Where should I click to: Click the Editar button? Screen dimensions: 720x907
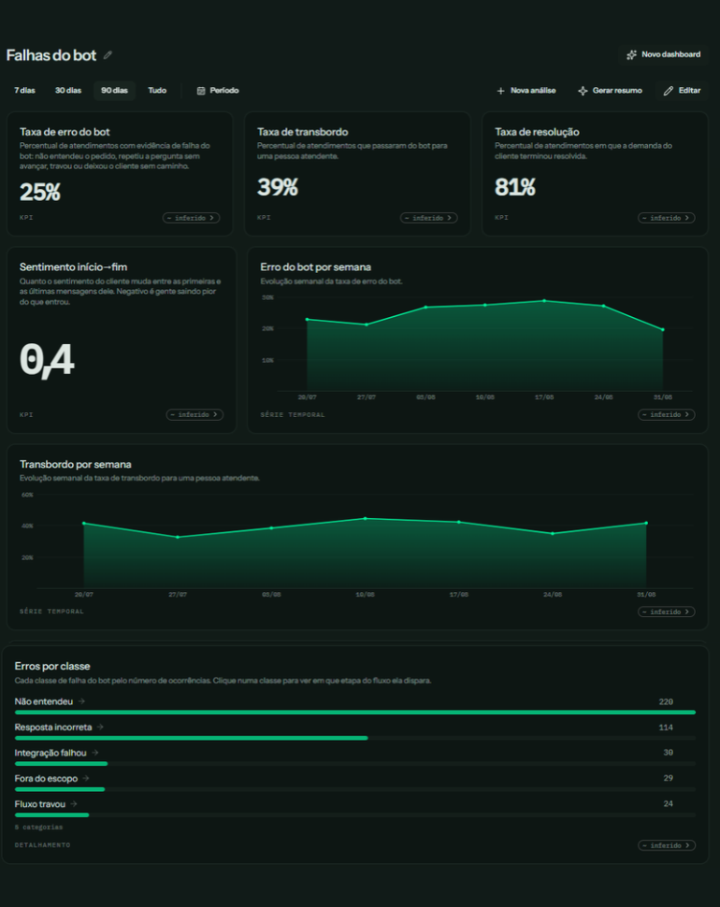pyautogui.click(x=683, y=91)
